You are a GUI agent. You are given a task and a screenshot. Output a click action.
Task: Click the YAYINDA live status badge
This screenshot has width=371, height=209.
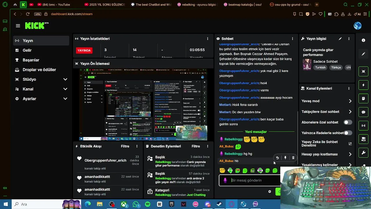(x=84, y=51)
